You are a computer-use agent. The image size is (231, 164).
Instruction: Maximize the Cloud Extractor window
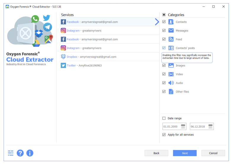pos(214,6)
